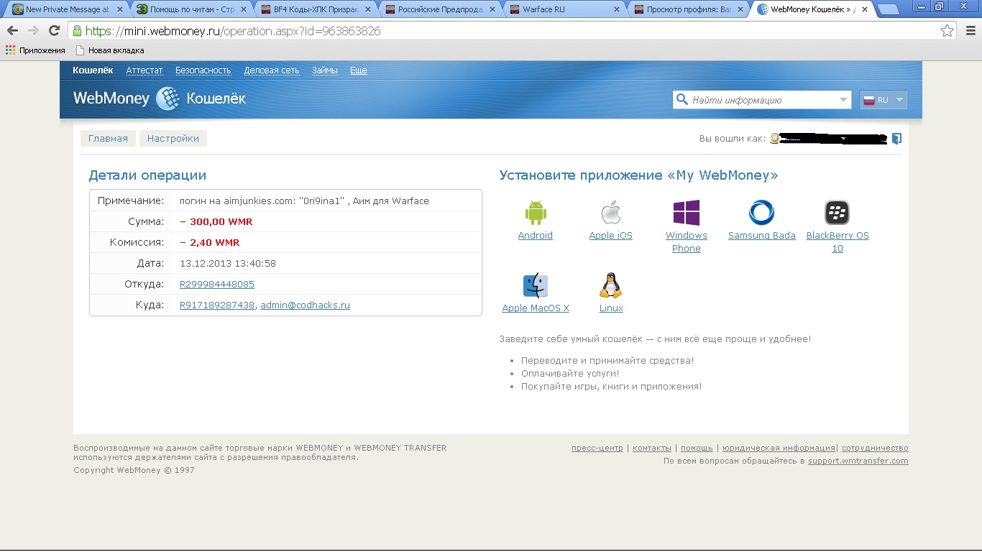
Task: Go forward with the browser forward arrow
Action: 33,31
